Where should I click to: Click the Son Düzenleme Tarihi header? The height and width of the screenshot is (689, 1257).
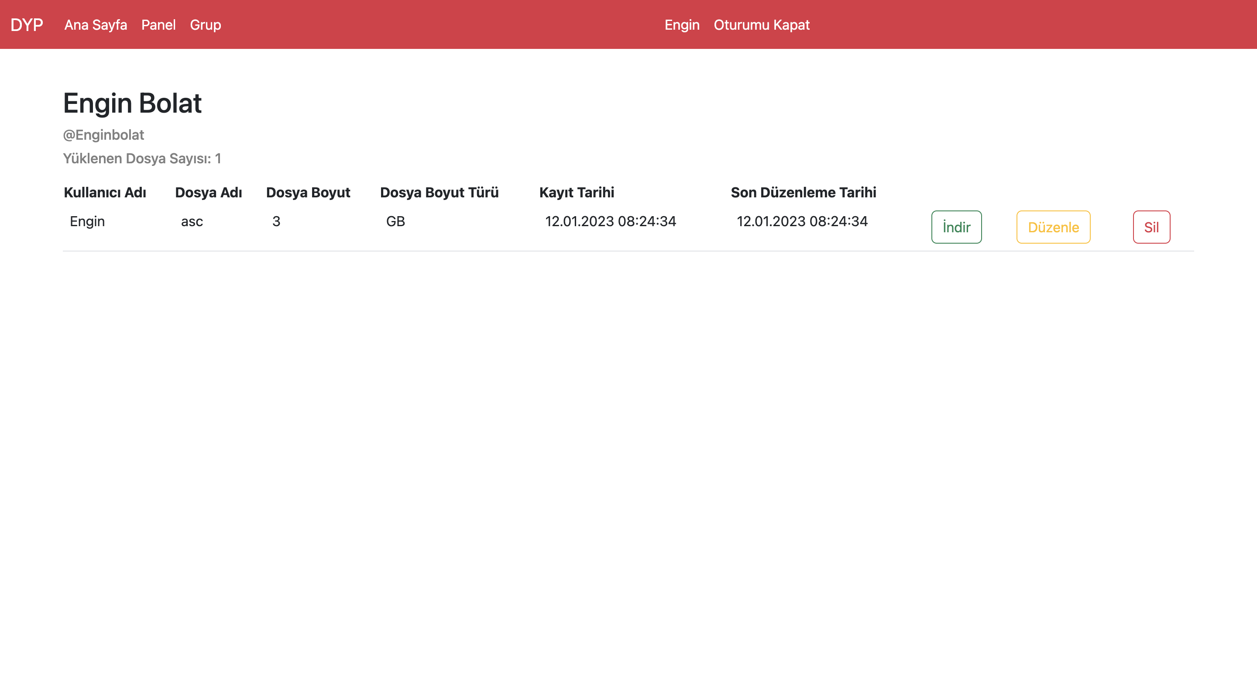[803, 193]
